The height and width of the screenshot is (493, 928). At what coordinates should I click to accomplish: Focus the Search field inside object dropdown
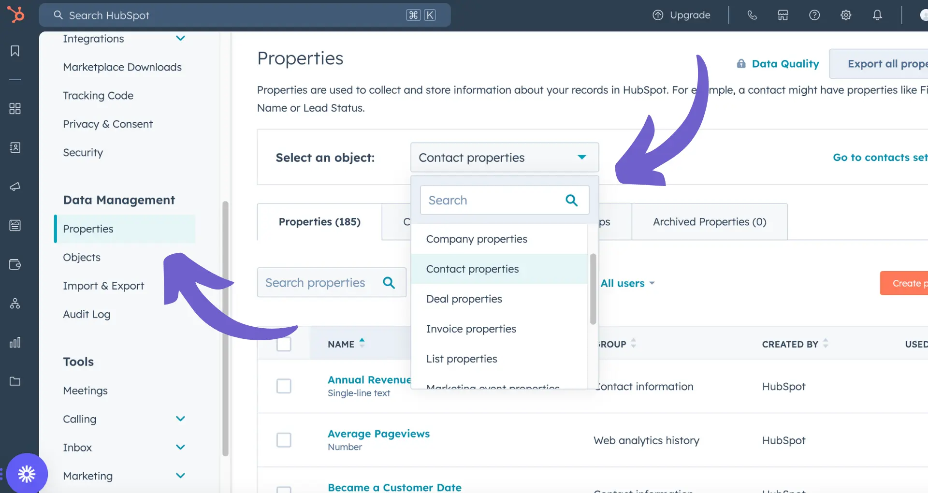pos(505,200)
